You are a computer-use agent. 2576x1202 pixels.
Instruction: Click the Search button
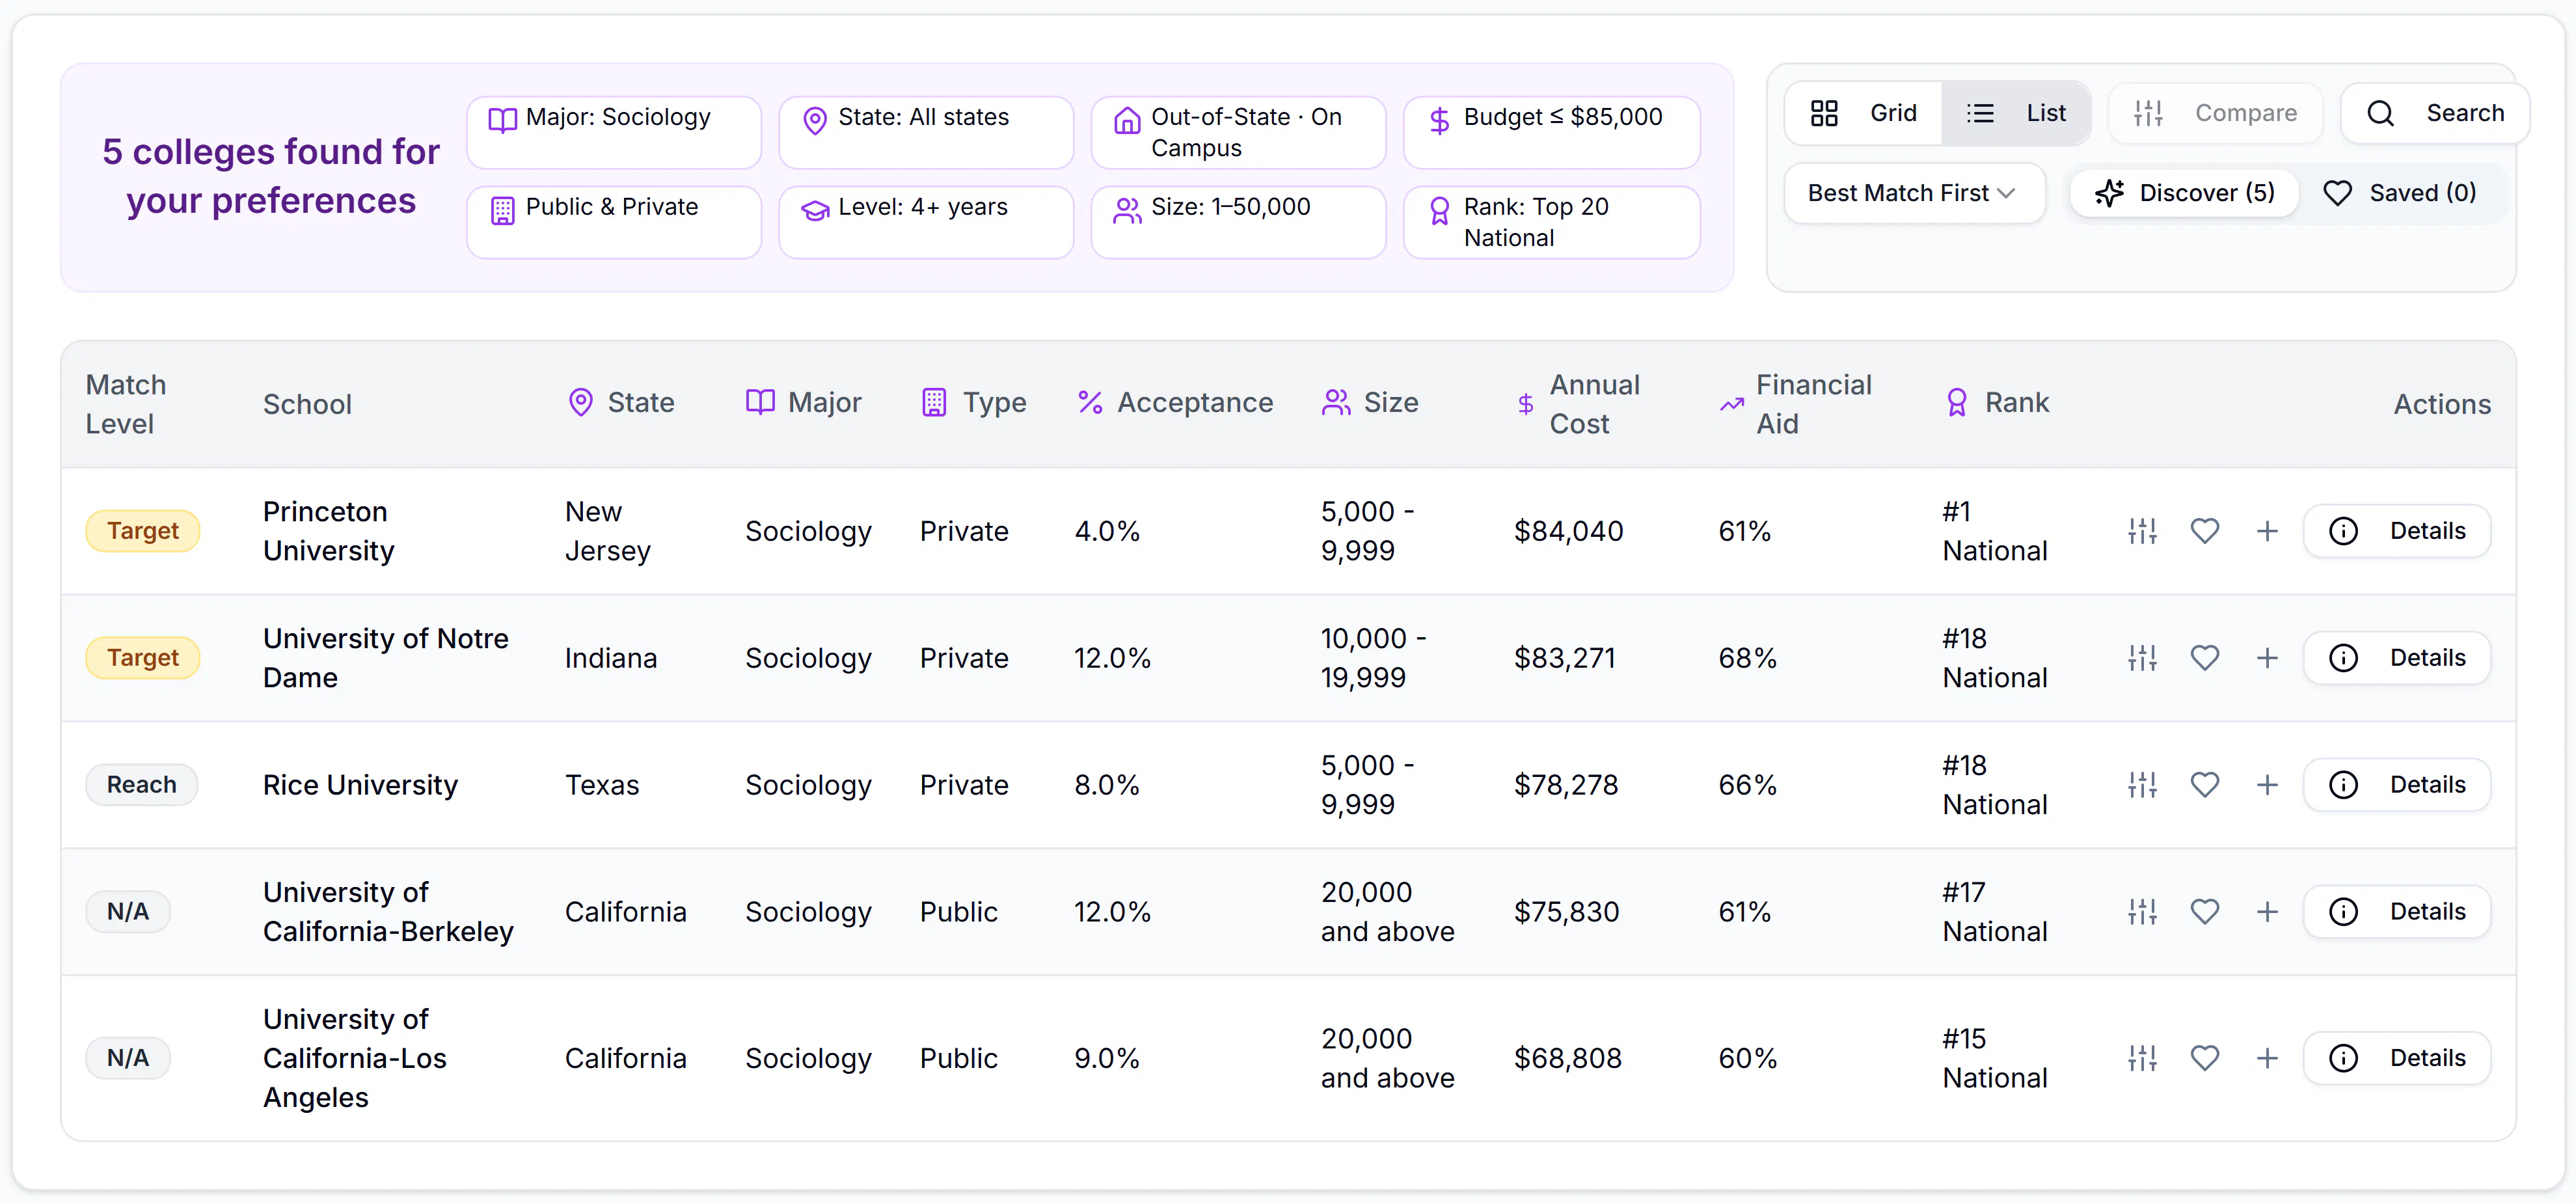click(2435, 113)
